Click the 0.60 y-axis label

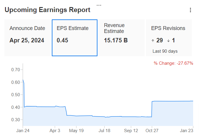pyautogui.click(x=16, y=82)
